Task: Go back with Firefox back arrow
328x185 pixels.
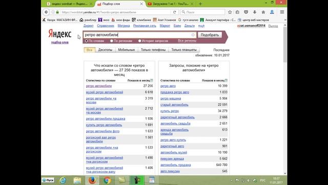Action: 46,12
